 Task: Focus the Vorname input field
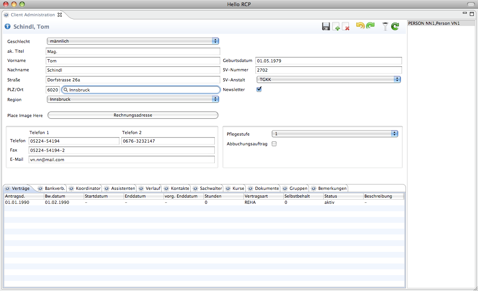tap(133, 61)
